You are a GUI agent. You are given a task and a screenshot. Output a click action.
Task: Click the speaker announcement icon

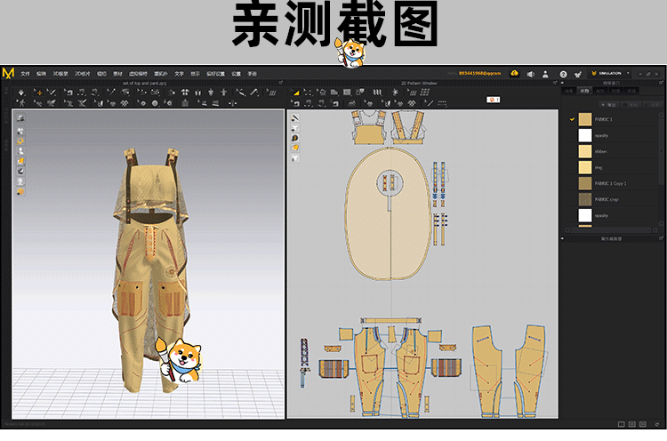tap(530, 73)
